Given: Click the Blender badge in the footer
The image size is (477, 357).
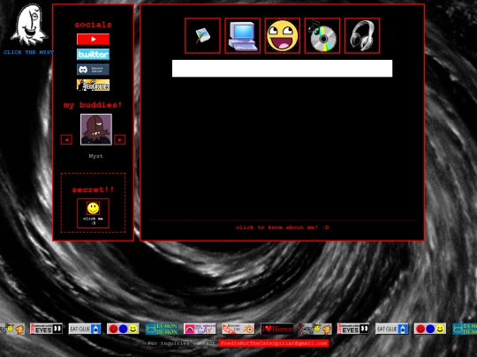Looking at the screenshot, I should click(238, 329).
